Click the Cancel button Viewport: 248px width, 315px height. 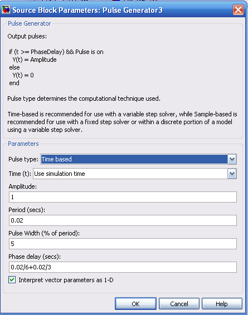(x=179, y=303)
